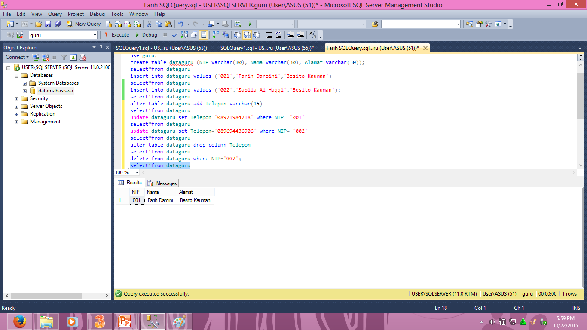Click Comment out selected lines icon
The width and height of the screenshot is (587, 330).
pyautogui.click(x=269, y=35)
